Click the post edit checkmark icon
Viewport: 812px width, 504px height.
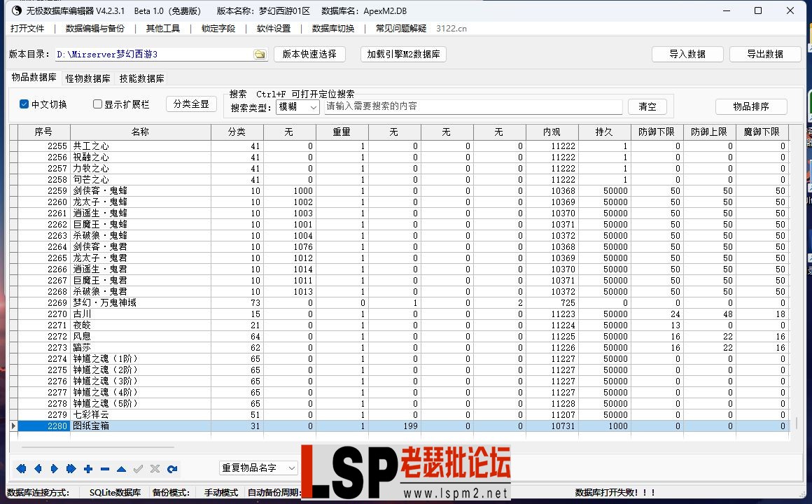coord(139,469)
